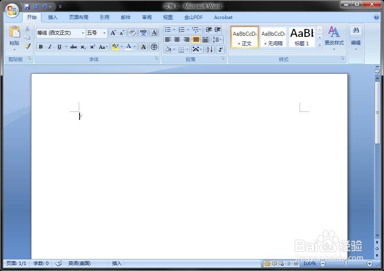Apply character border A icon

click(x=154, y=33)
